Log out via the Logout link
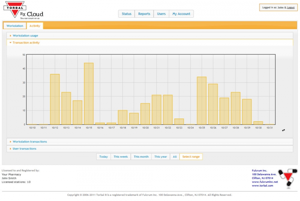The image size is (300, 201). tap(291, 8)
